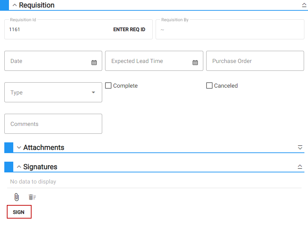The width and height of the screenshot is (308, 230).
Task: Open the Expected Lead Time calendar icon
Action: 195,63
